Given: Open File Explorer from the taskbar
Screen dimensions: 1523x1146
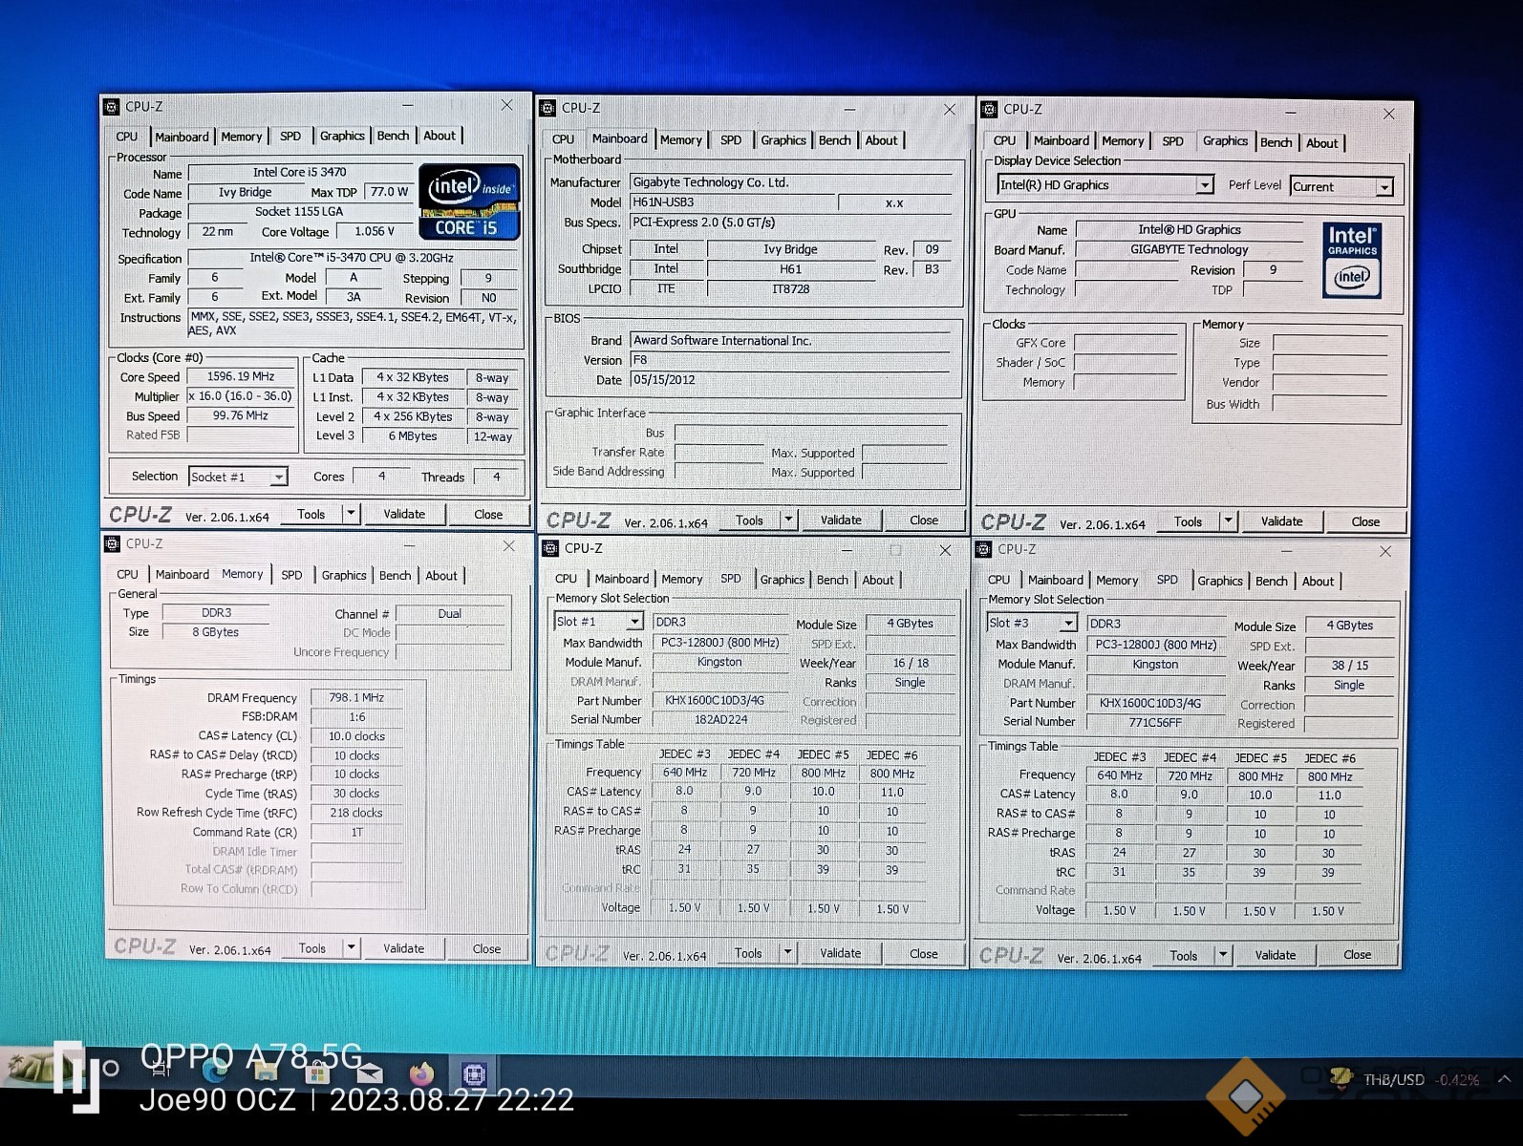Looking at the screenshot, I should [266, 1072].
